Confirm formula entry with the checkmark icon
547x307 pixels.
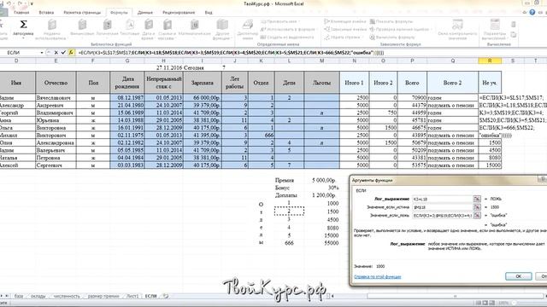[x=63, y=53]
